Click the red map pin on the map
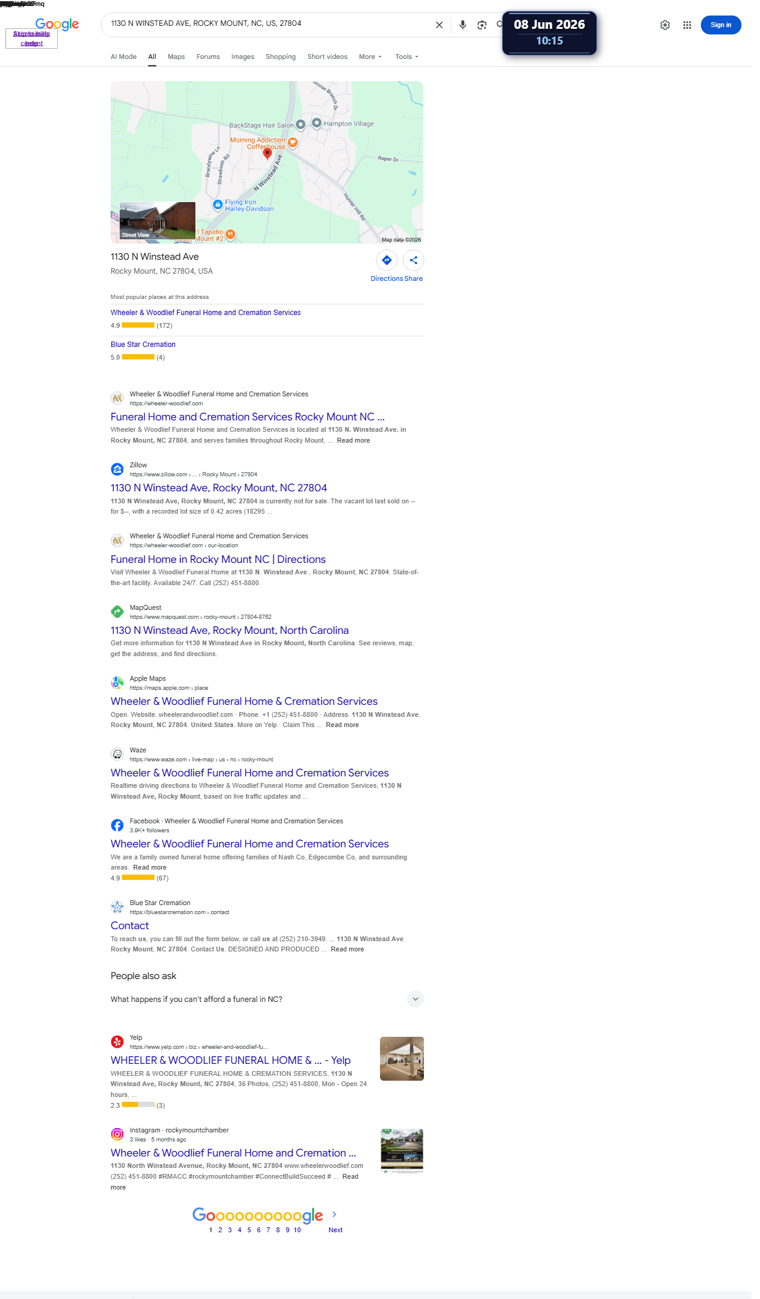This screenshot has height=1299, width=760. tap(268, 154)
